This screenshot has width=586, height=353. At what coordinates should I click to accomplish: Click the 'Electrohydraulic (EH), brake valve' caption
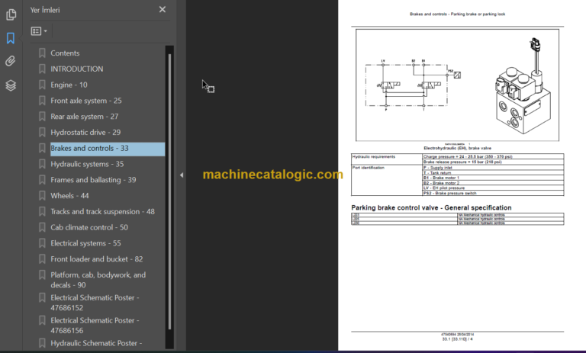[x=458, y=149]
